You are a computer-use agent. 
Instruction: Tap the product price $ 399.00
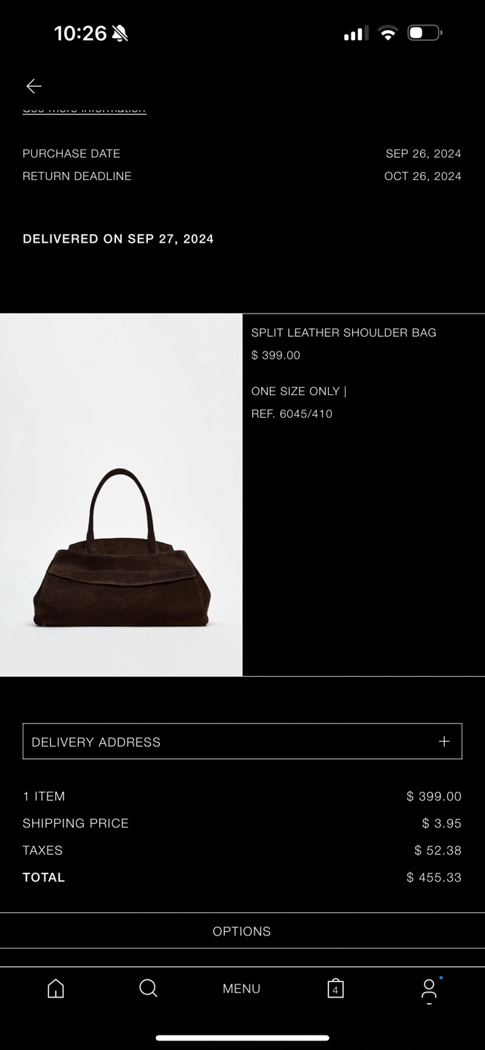click(276, 355)
